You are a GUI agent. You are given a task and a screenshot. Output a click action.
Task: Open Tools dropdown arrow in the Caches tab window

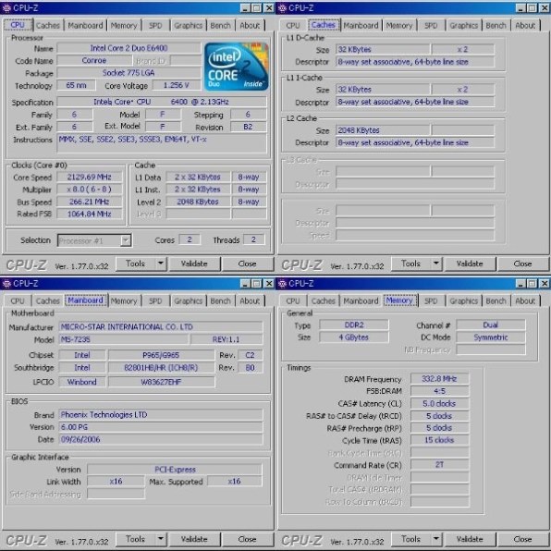pos(436,263)
